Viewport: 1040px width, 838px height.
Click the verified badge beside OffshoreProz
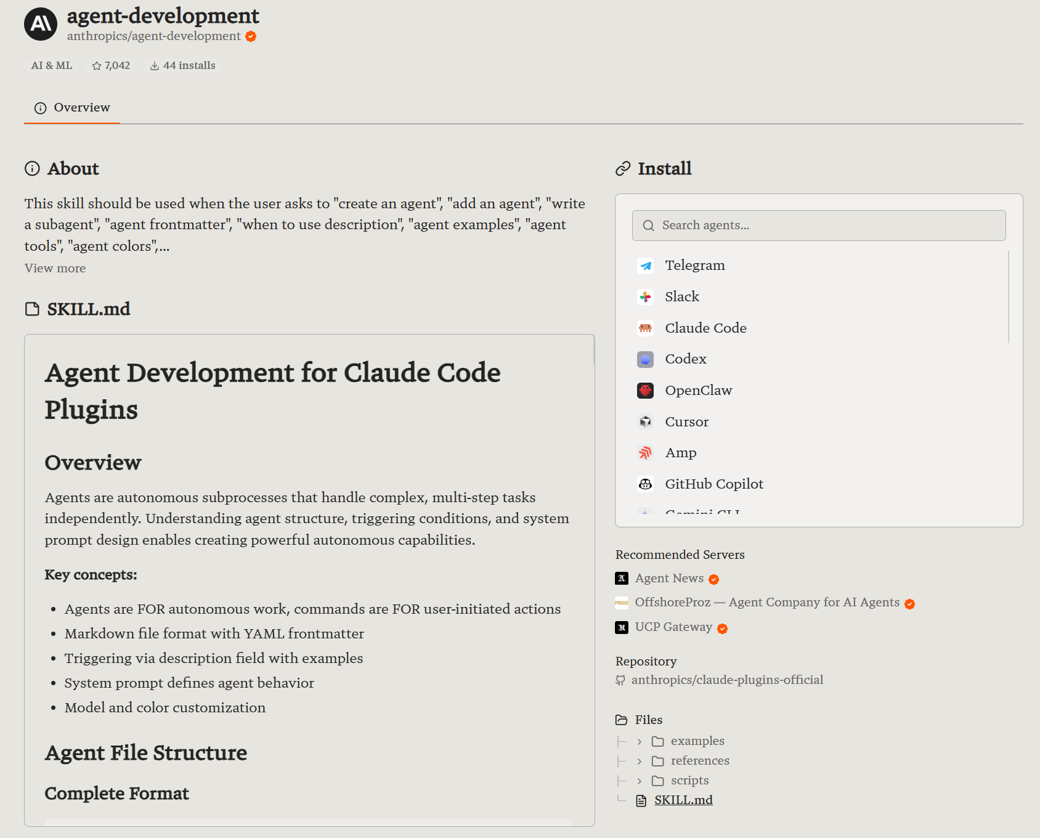[x=910, y=604]
